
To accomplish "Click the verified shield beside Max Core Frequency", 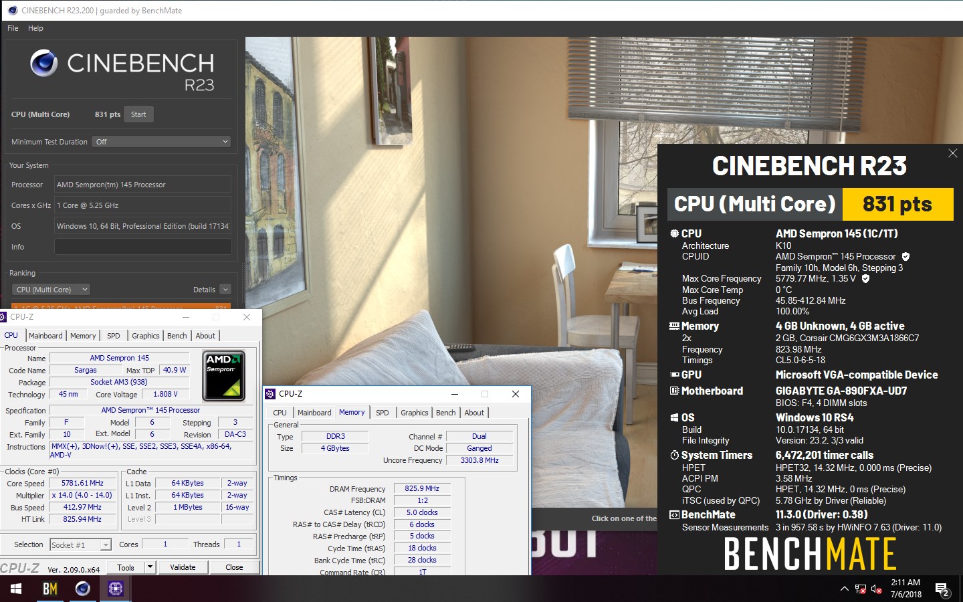I will point(865,278).
